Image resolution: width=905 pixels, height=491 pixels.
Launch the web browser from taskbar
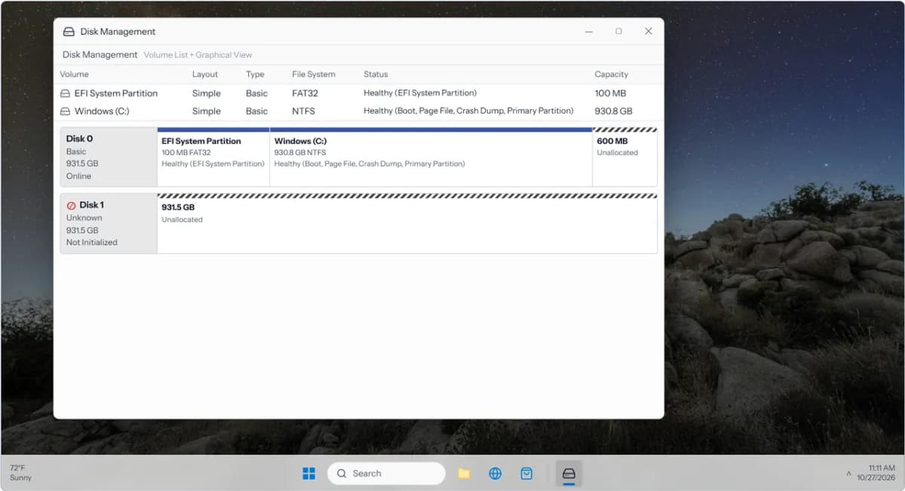click(x=495, y=473)
